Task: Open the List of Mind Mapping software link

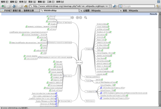Action: (106, 82)
